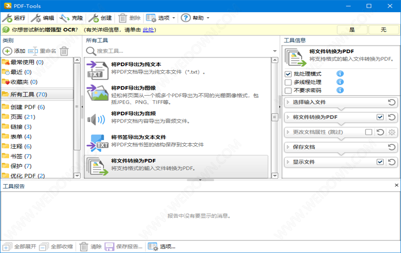The height and width of the screenshot is (253, 401).
Task: Select the 页面 (21) category
Action: coord(38,117)
